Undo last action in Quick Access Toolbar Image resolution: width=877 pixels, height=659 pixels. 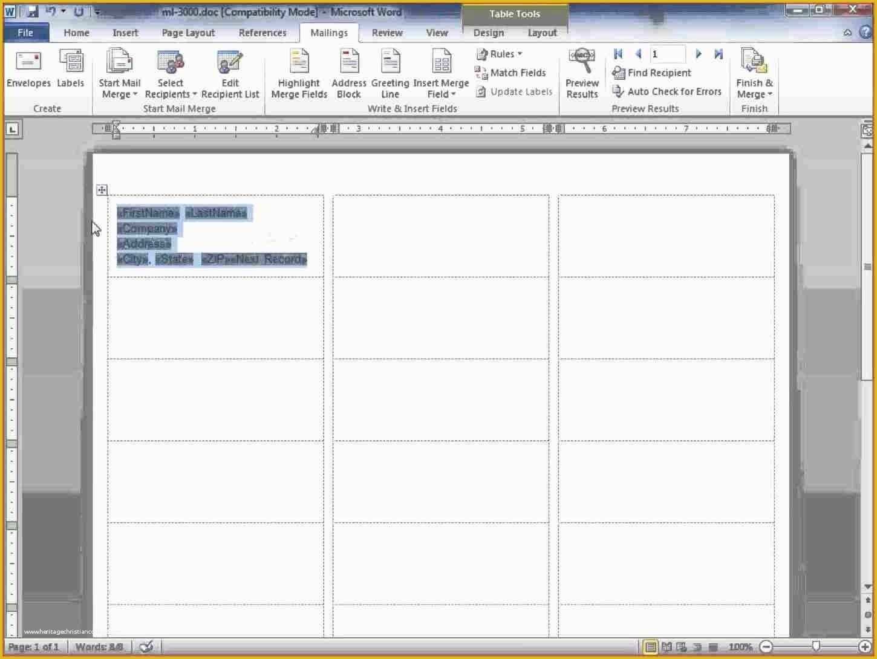pos(51,11)
